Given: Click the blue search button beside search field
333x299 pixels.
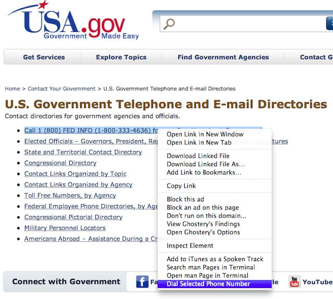Looking at the screenshot, I should point(329,24).
